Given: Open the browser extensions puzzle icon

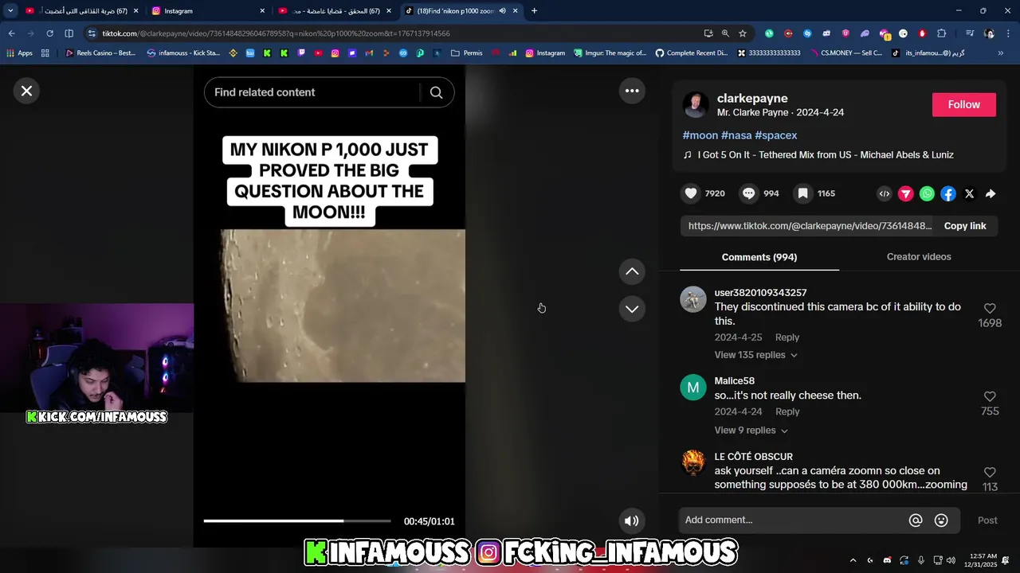Looking at the screenshot, I should [941, 33].
